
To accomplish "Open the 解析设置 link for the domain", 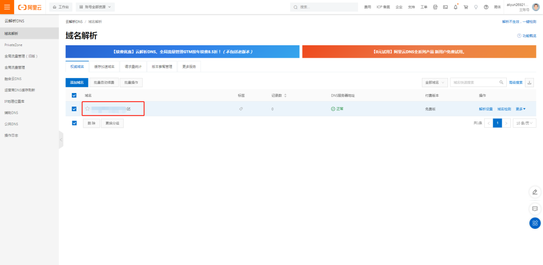I will [486, 109].
